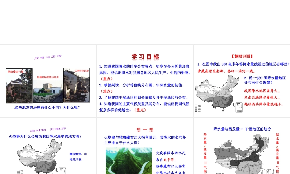Select objective 3 beginning 了解我国干湿地区的划分依据
Viewport: 290px width, 174px height.
pos(144,97)
